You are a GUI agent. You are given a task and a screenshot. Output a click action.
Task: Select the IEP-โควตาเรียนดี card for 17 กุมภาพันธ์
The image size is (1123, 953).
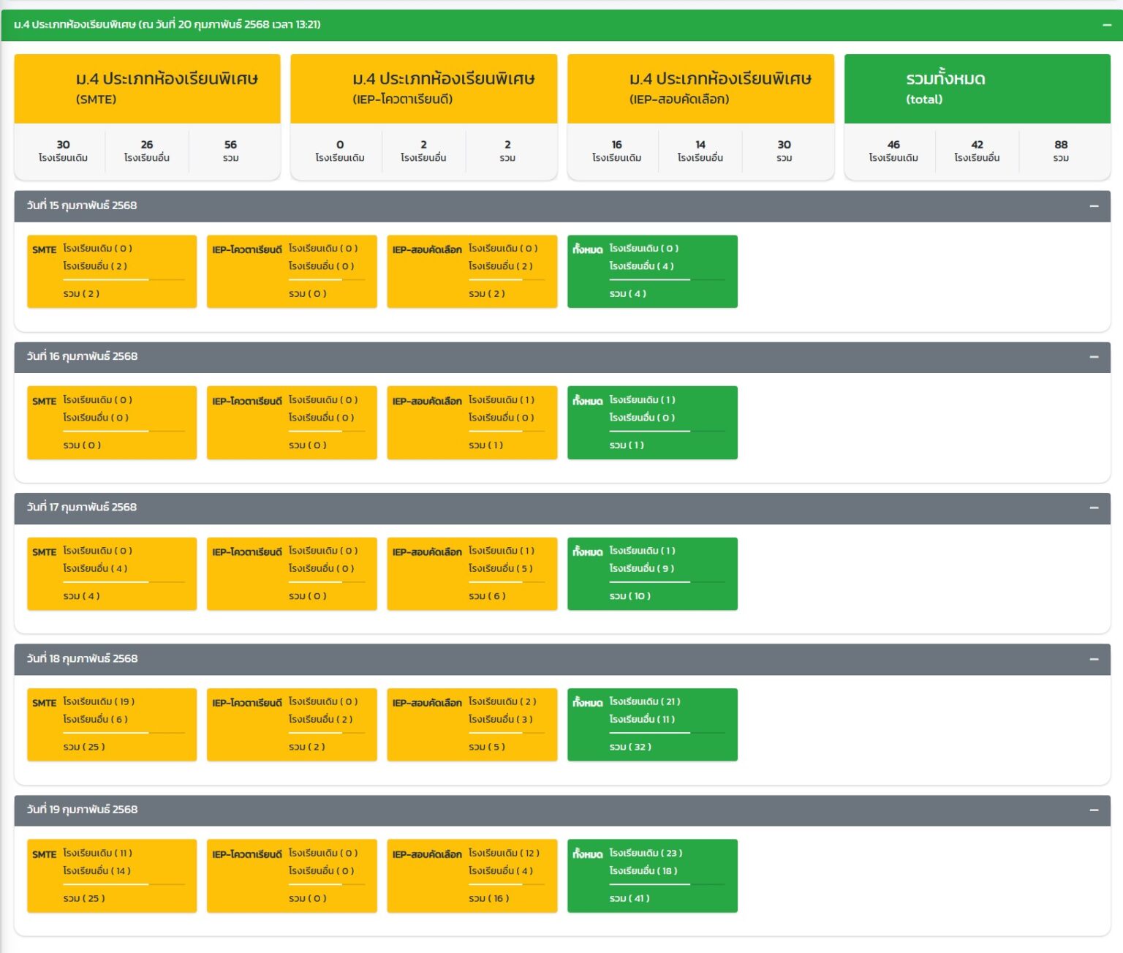pos(292,573)
